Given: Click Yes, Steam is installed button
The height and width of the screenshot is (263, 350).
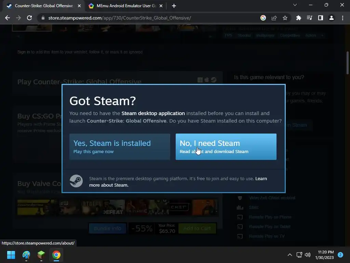Looking at the screenshot, I should (x=120, y=147).
